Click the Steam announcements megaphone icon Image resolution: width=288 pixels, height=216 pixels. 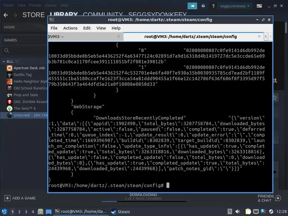(192, 6)
